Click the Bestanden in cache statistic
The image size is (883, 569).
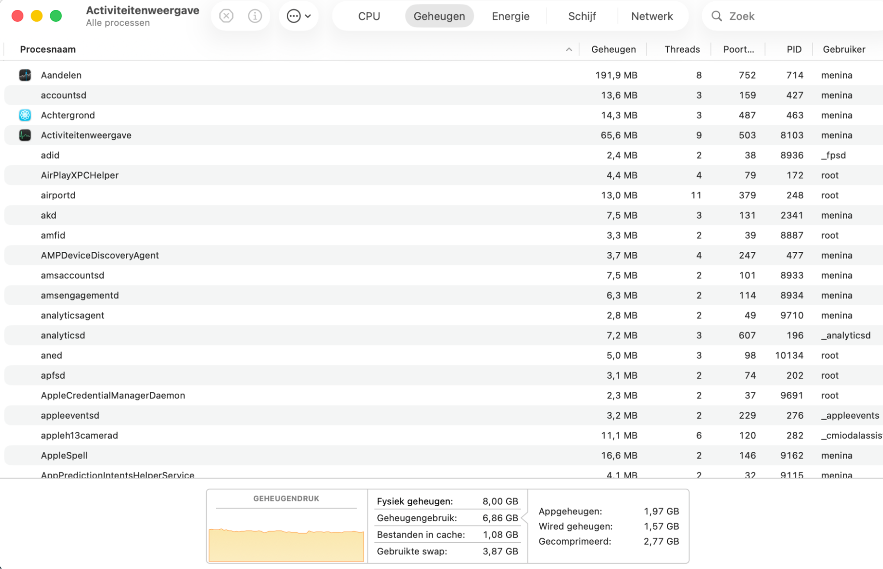coord(447,535)
